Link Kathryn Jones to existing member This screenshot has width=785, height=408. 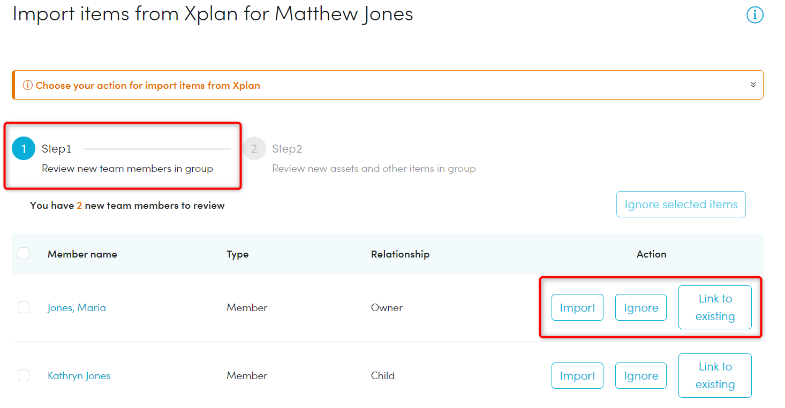(x=715, y=375)
